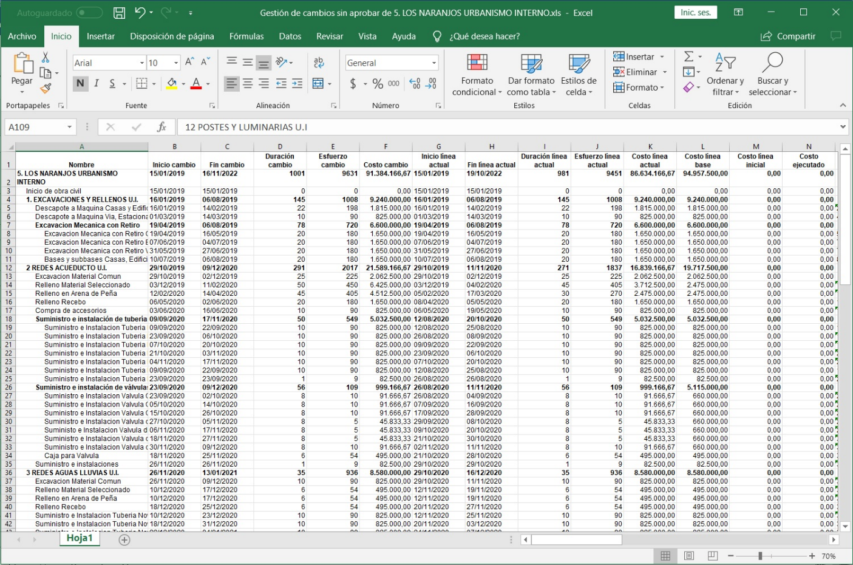Click Eliminar cells button

641,72
